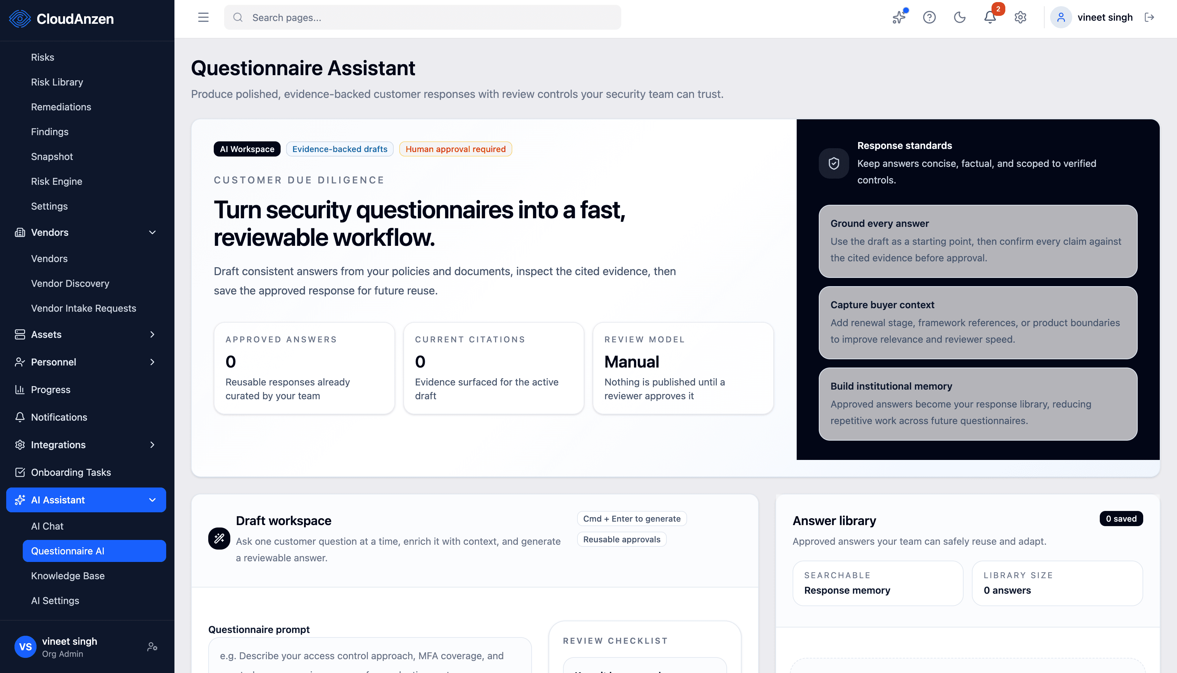The width and height of the screenshot is (1177, 673).
Task: Focus the Search pages input field
Action: coord(422,18)
